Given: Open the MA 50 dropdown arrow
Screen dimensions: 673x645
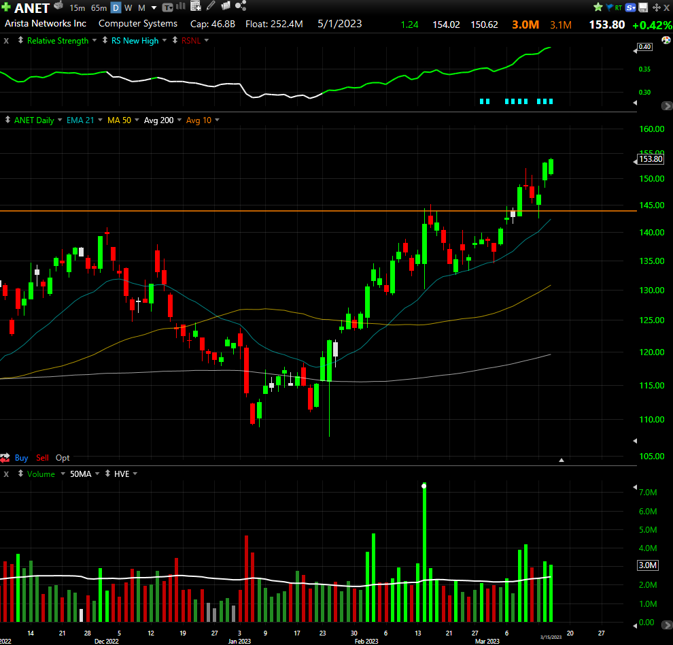Looking at the screenshot, I should 137,120.
